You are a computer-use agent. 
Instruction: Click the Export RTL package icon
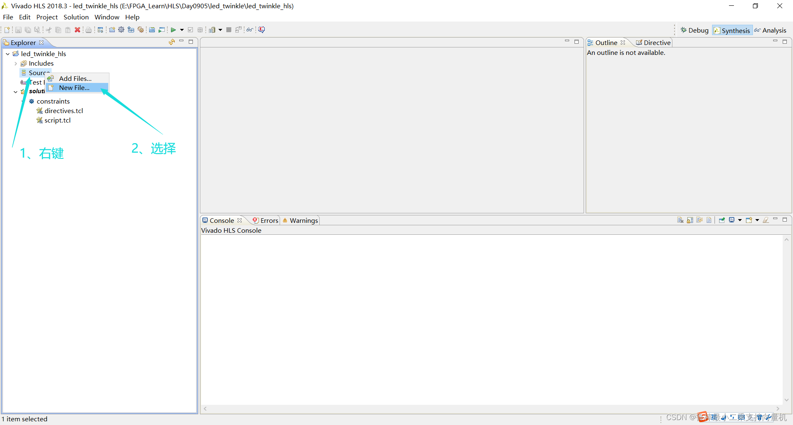tap(200, 30)
